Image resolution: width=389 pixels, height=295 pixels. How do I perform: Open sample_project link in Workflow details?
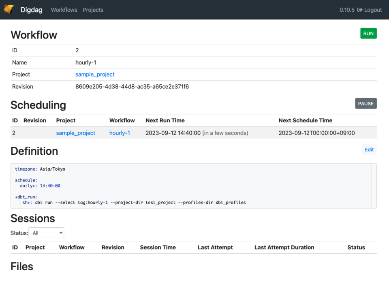point(95,75)
